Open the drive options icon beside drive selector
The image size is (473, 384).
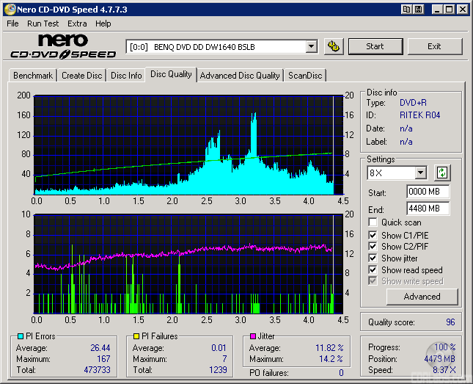coord(334,46)
